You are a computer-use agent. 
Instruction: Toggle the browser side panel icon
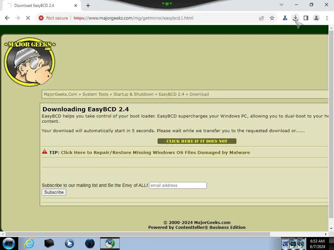306,18
